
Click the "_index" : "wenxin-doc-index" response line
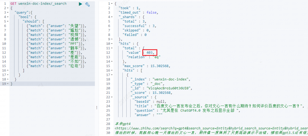click(x=161, y=80)
